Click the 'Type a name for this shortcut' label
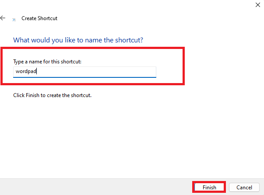The image size is (264, 195). pos(47,62)
